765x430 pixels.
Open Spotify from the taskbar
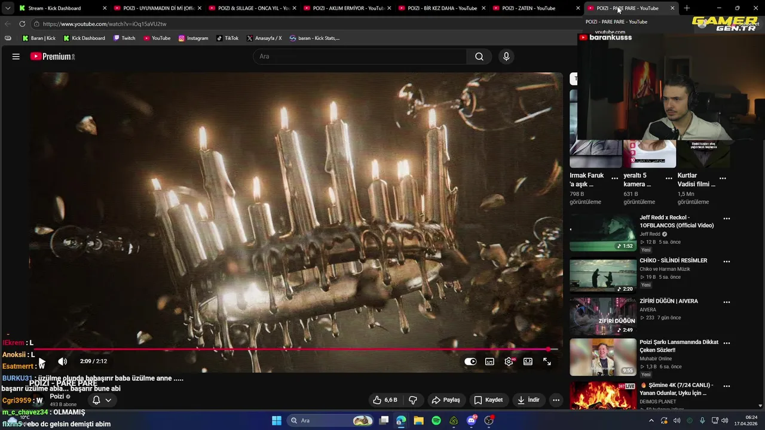coord(436,420)
